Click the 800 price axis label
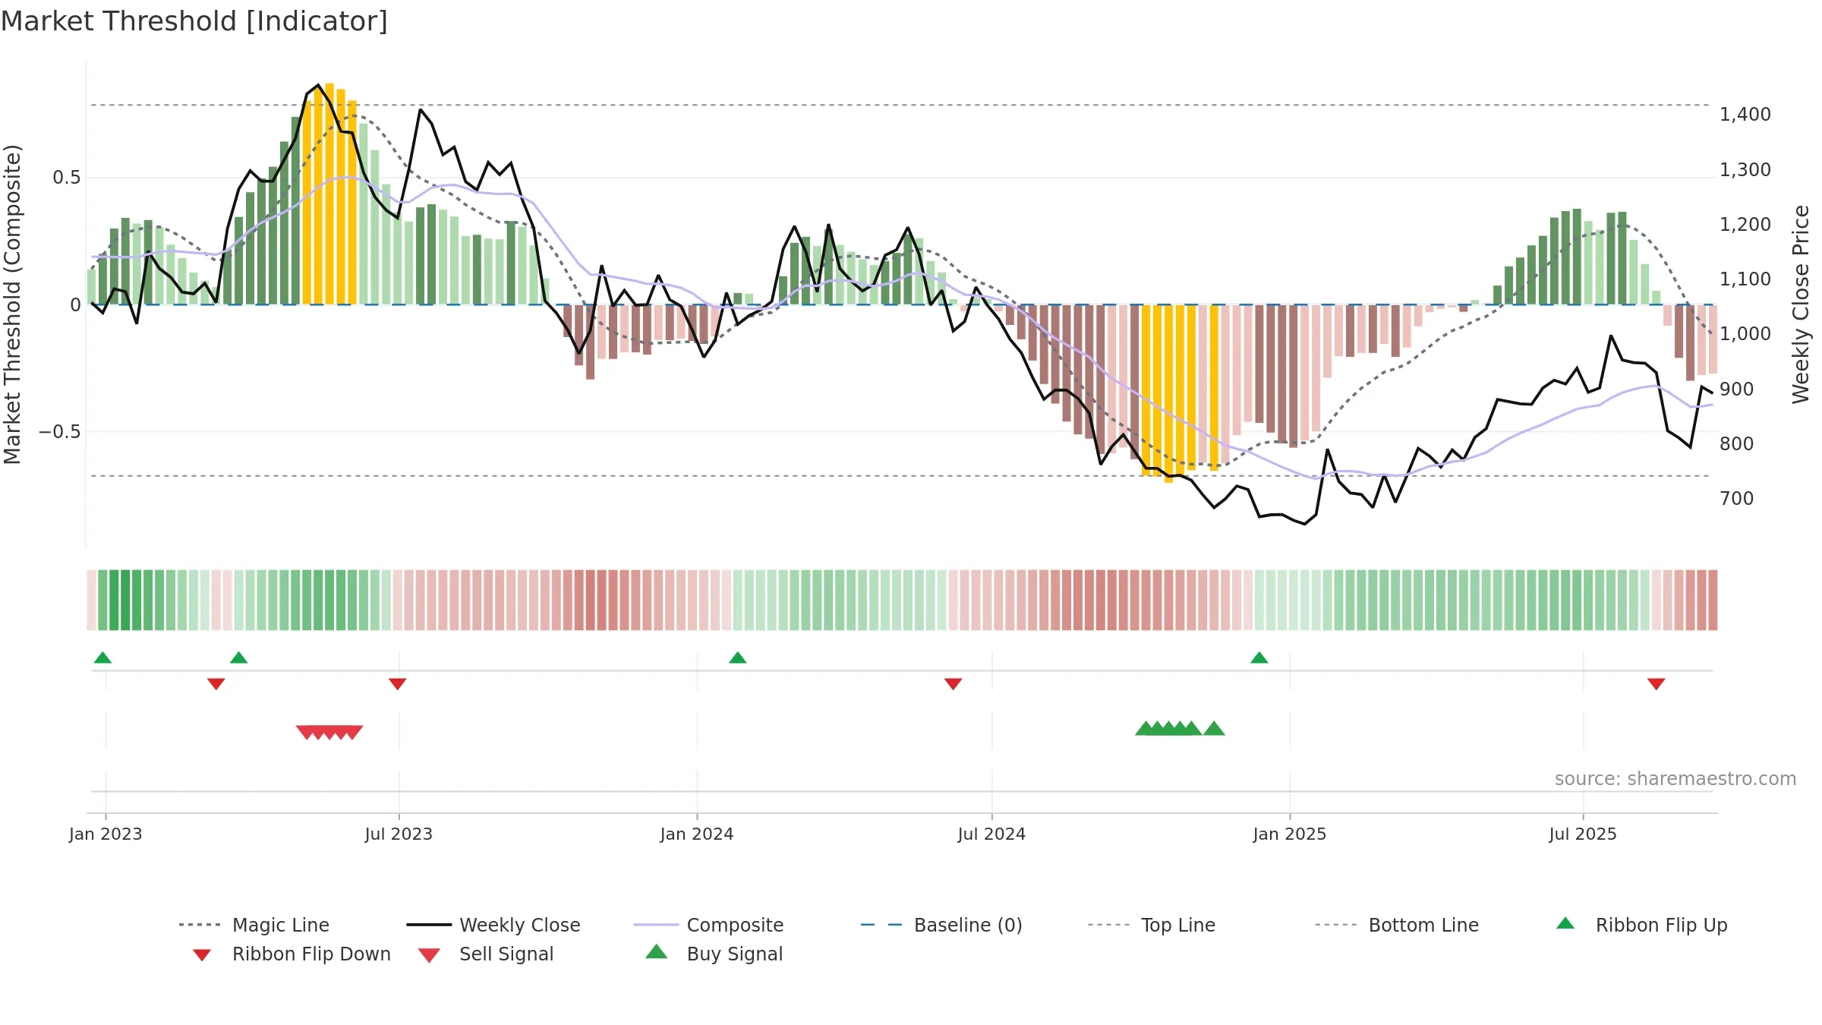 [x=1737, y=444]
